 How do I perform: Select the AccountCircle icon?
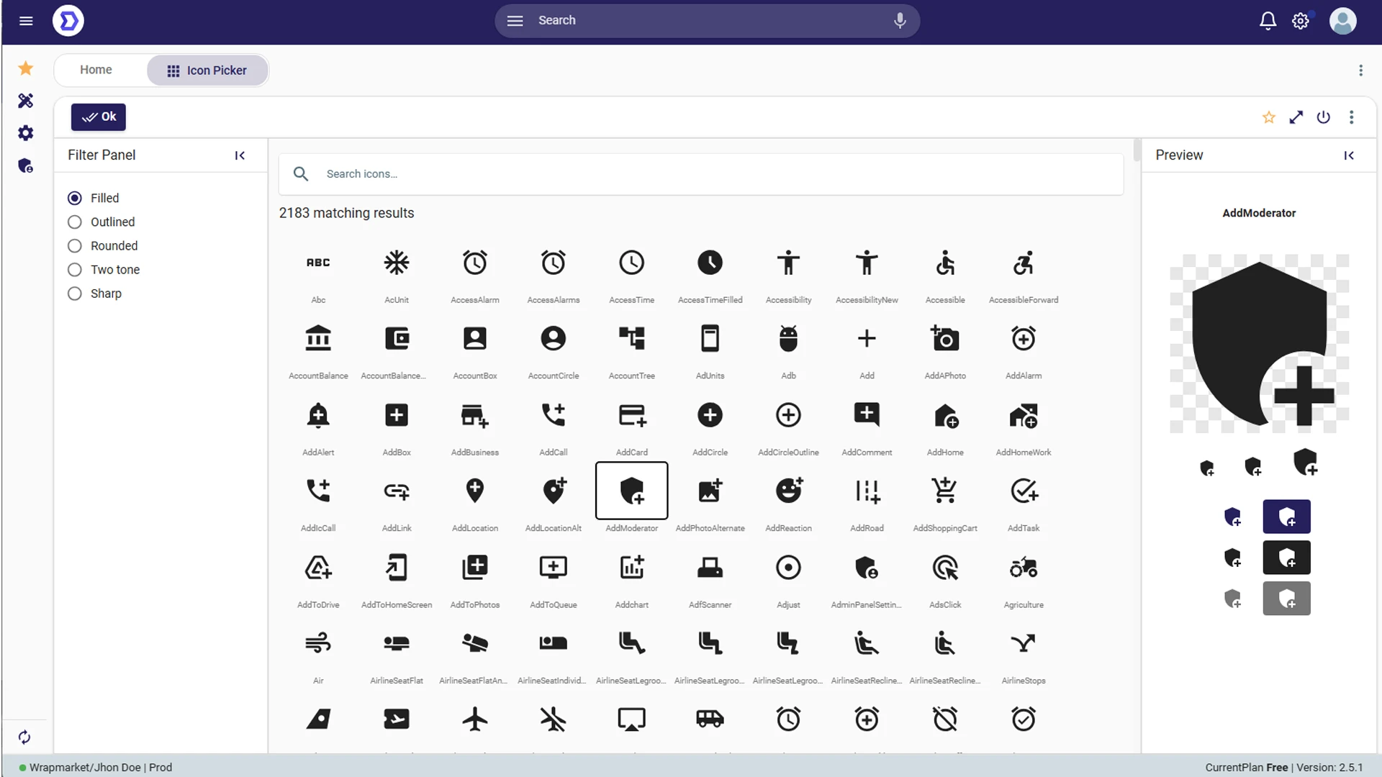click(x=554, y=338)
